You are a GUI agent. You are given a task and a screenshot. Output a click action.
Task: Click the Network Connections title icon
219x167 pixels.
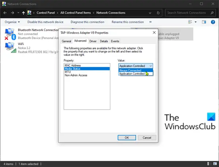[x=4, y=4]
